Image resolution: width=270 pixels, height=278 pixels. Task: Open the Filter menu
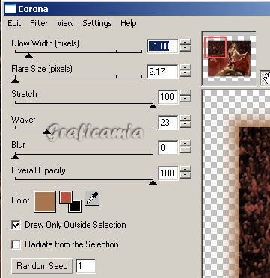(39, 23)
